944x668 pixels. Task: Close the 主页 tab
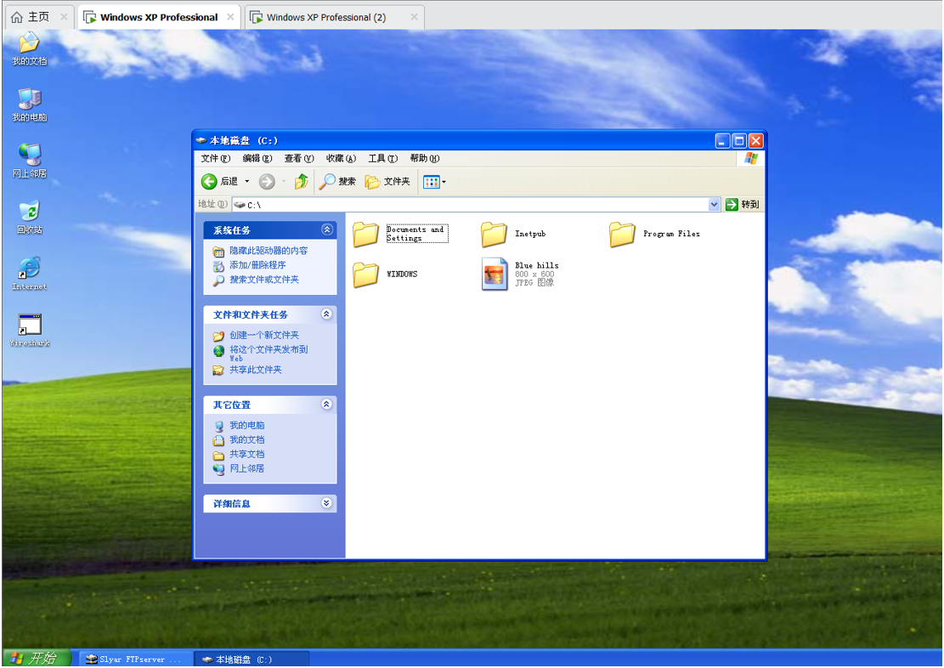point(64,17)
